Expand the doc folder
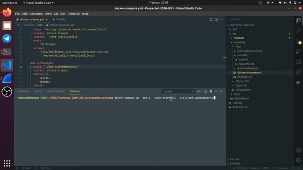 pos(235,29)
